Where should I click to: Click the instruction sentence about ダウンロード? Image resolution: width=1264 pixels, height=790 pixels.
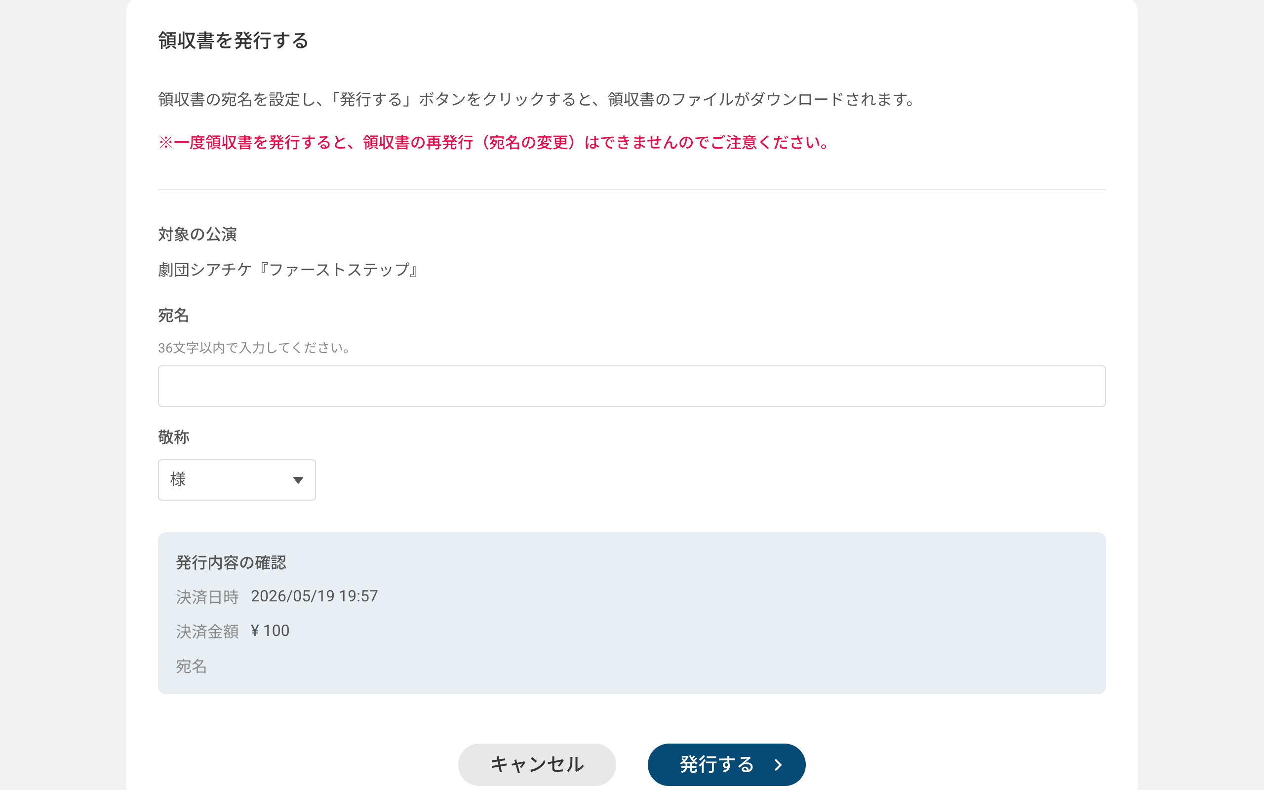tap(537, 99)
